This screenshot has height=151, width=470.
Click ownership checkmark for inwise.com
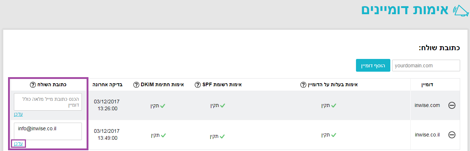pos(333,106)
